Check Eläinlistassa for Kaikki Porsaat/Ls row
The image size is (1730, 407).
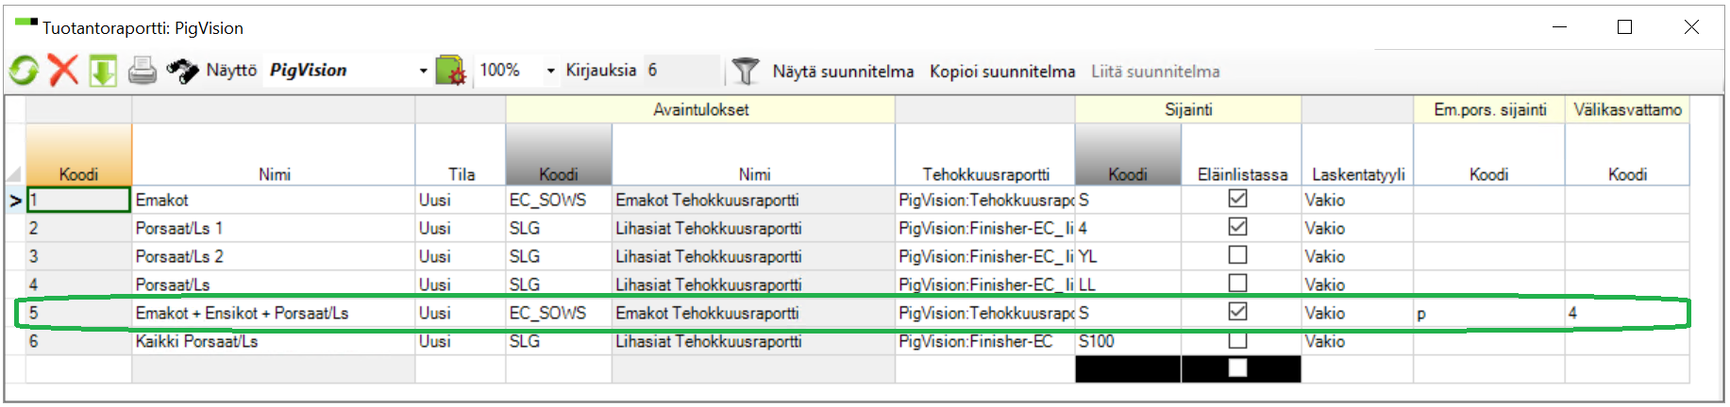coord(1237,340)
